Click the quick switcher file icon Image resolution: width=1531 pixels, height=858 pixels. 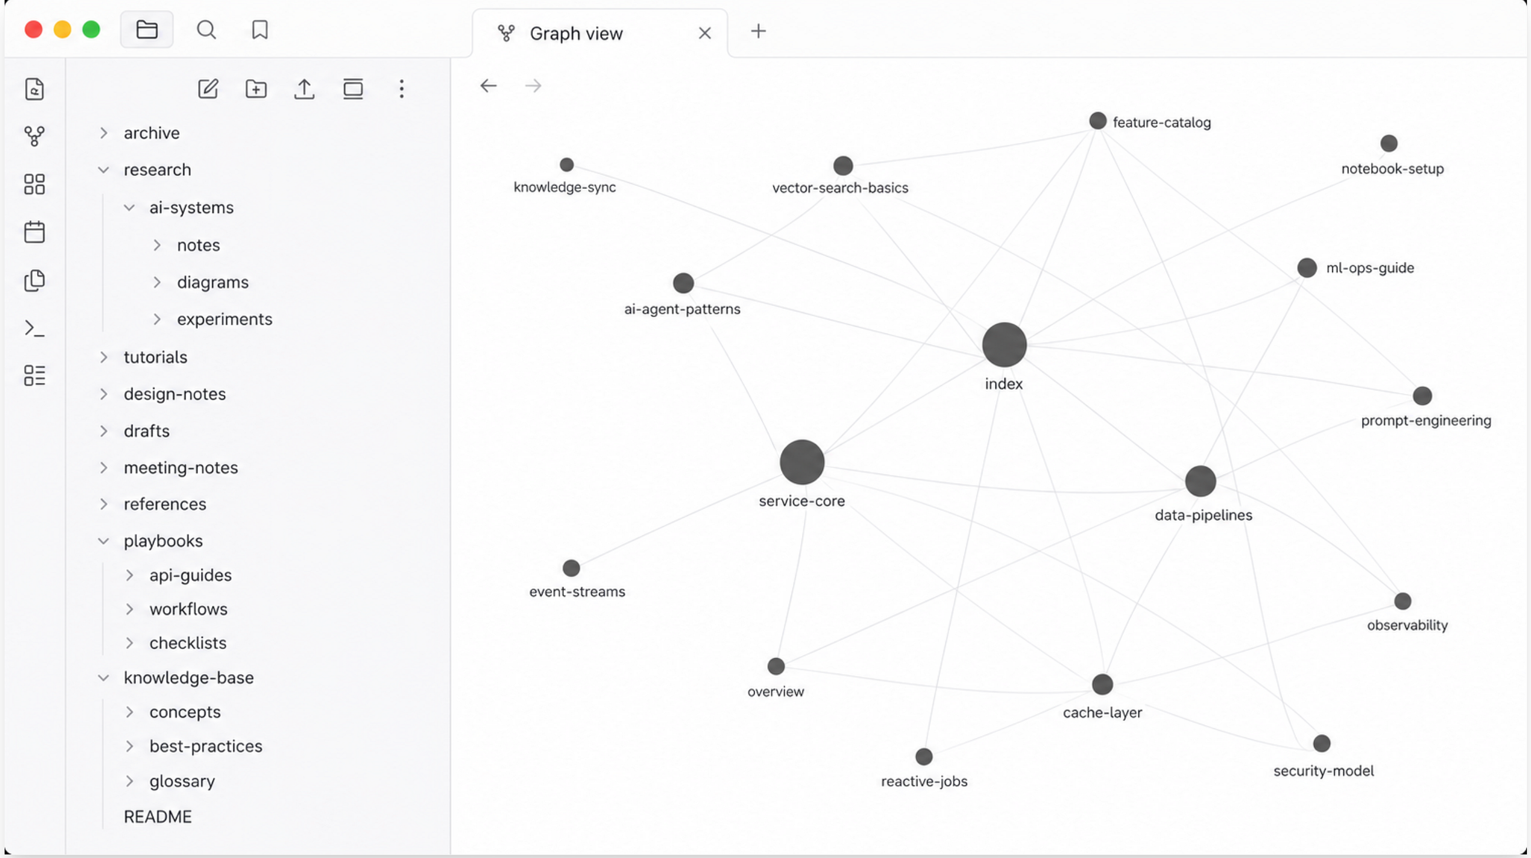tap(35, 89)
